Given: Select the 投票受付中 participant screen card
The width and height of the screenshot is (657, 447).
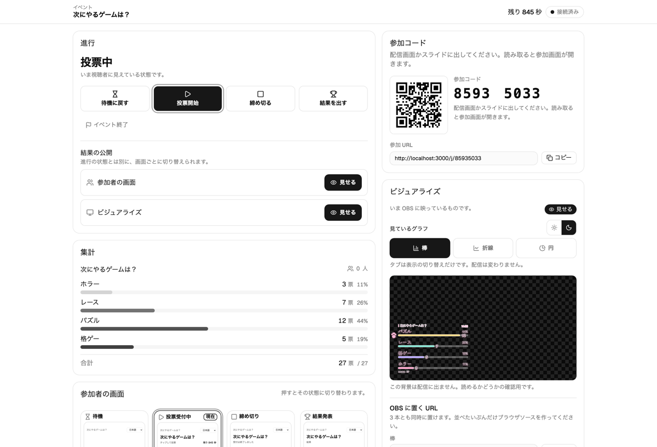Looking at the screenshot, I should pyautogui.click(x=188, y=429).
